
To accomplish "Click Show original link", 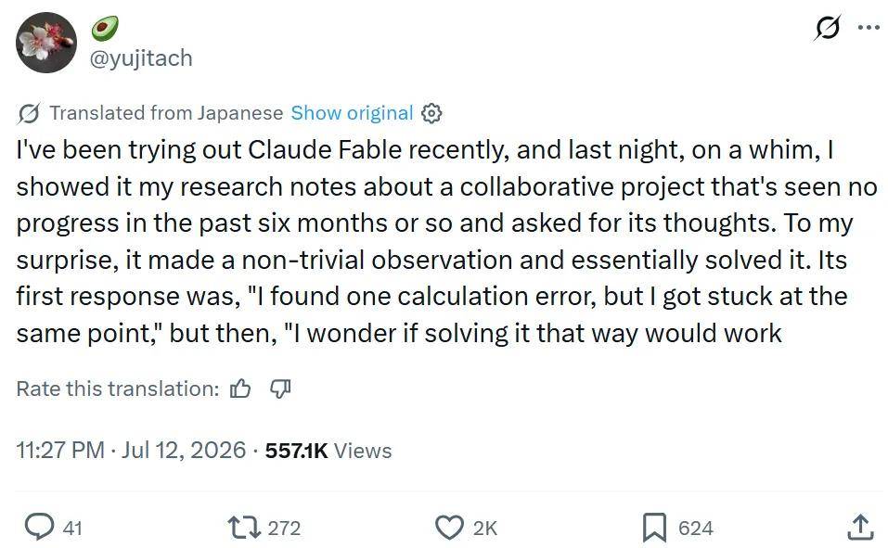I will pyautogui.click(x=352, y=113).
